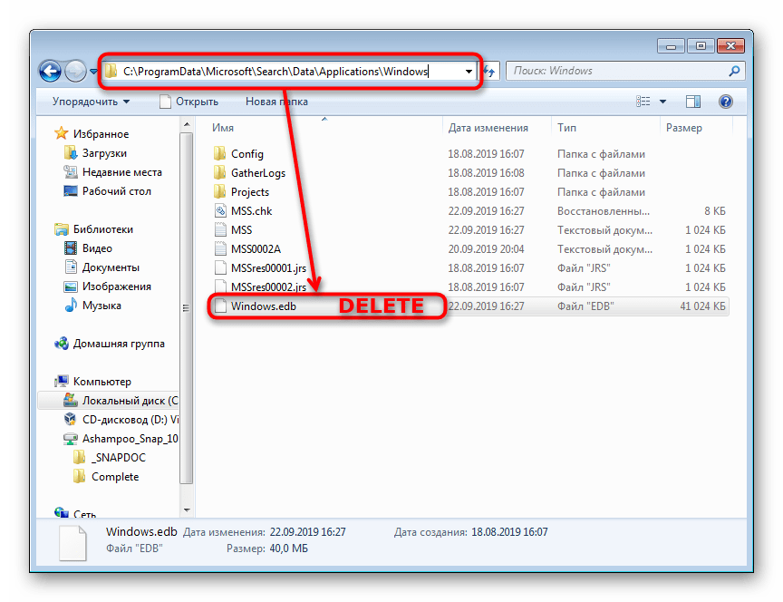Toggle the preview pane icon

693,102
